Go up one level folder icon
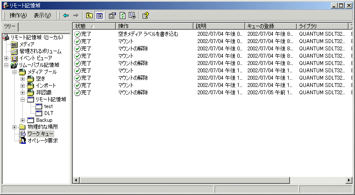355x195 pixels. point(89,15)
